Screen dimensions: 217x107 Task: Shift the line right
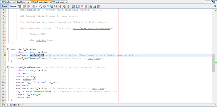coord(77,6)
